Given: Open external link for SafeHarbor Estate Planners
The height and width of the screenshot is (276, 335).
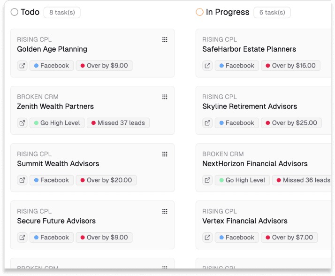Looking at the screenshot, I should click(207, 66).
